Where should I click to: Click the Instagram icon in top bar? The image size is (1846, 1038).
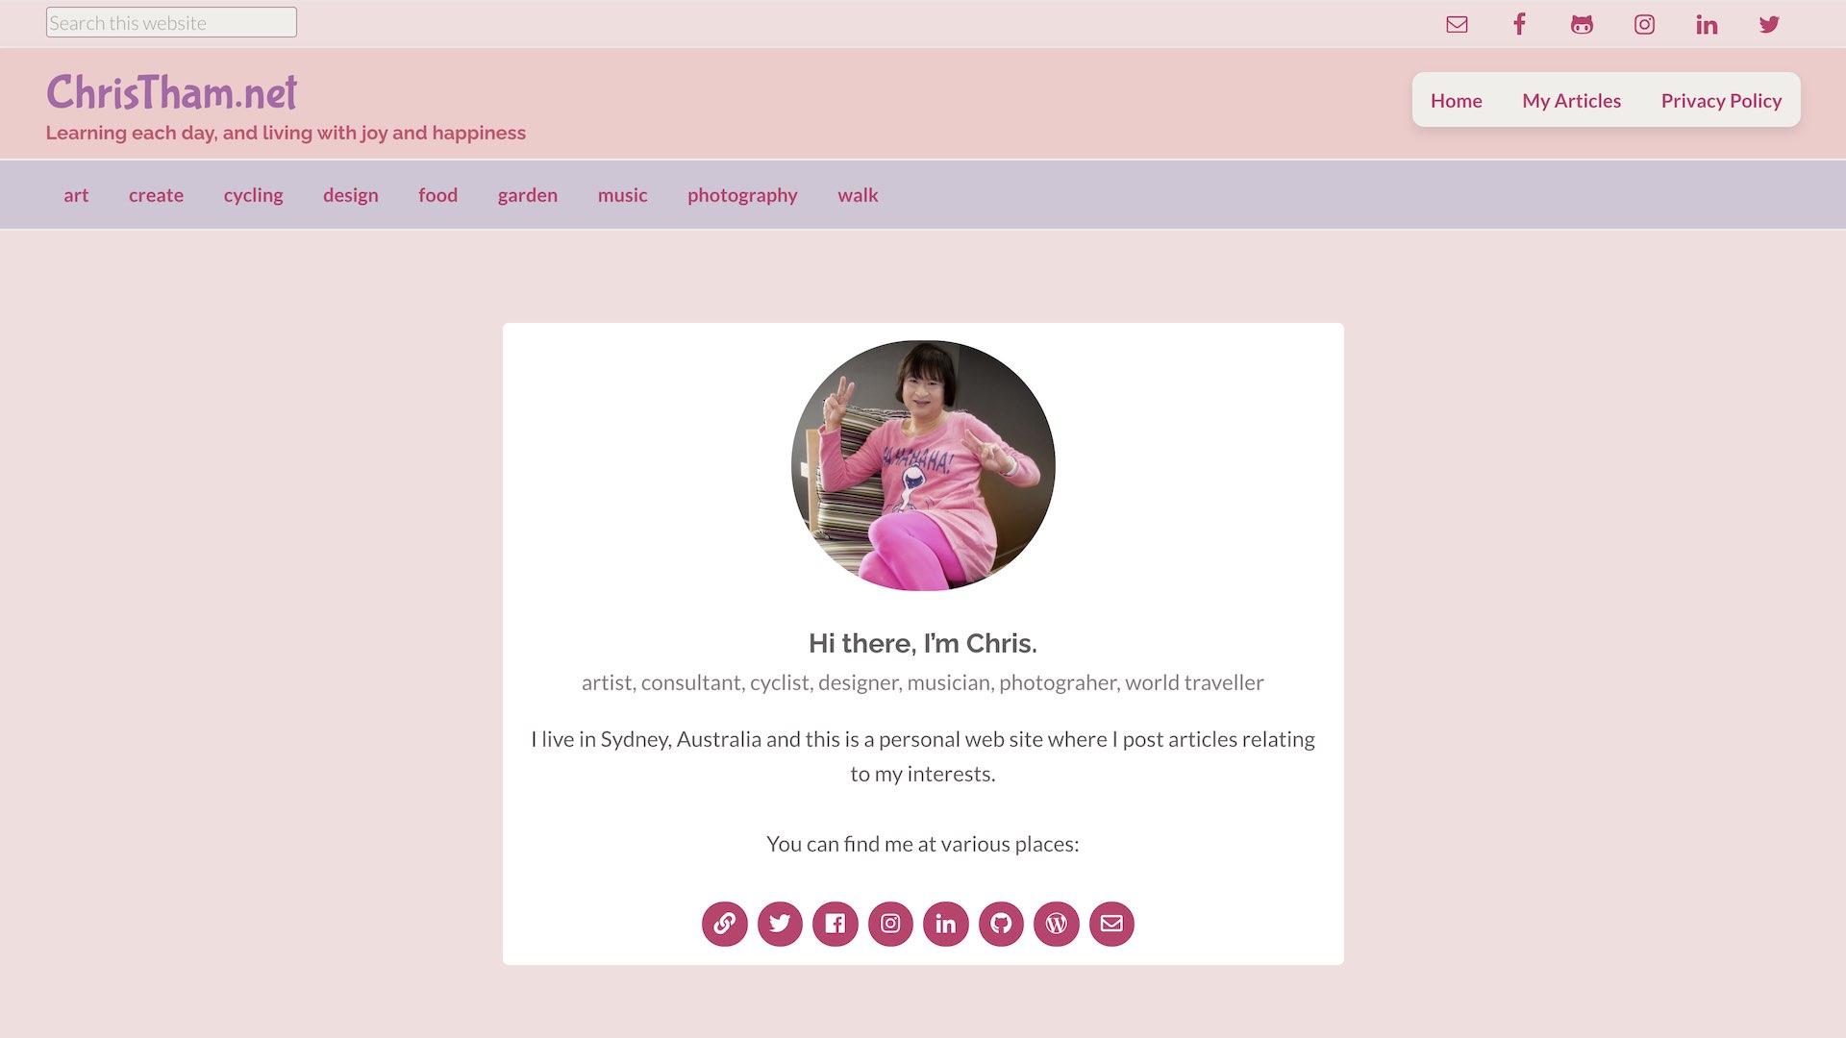coord(1644,24)
